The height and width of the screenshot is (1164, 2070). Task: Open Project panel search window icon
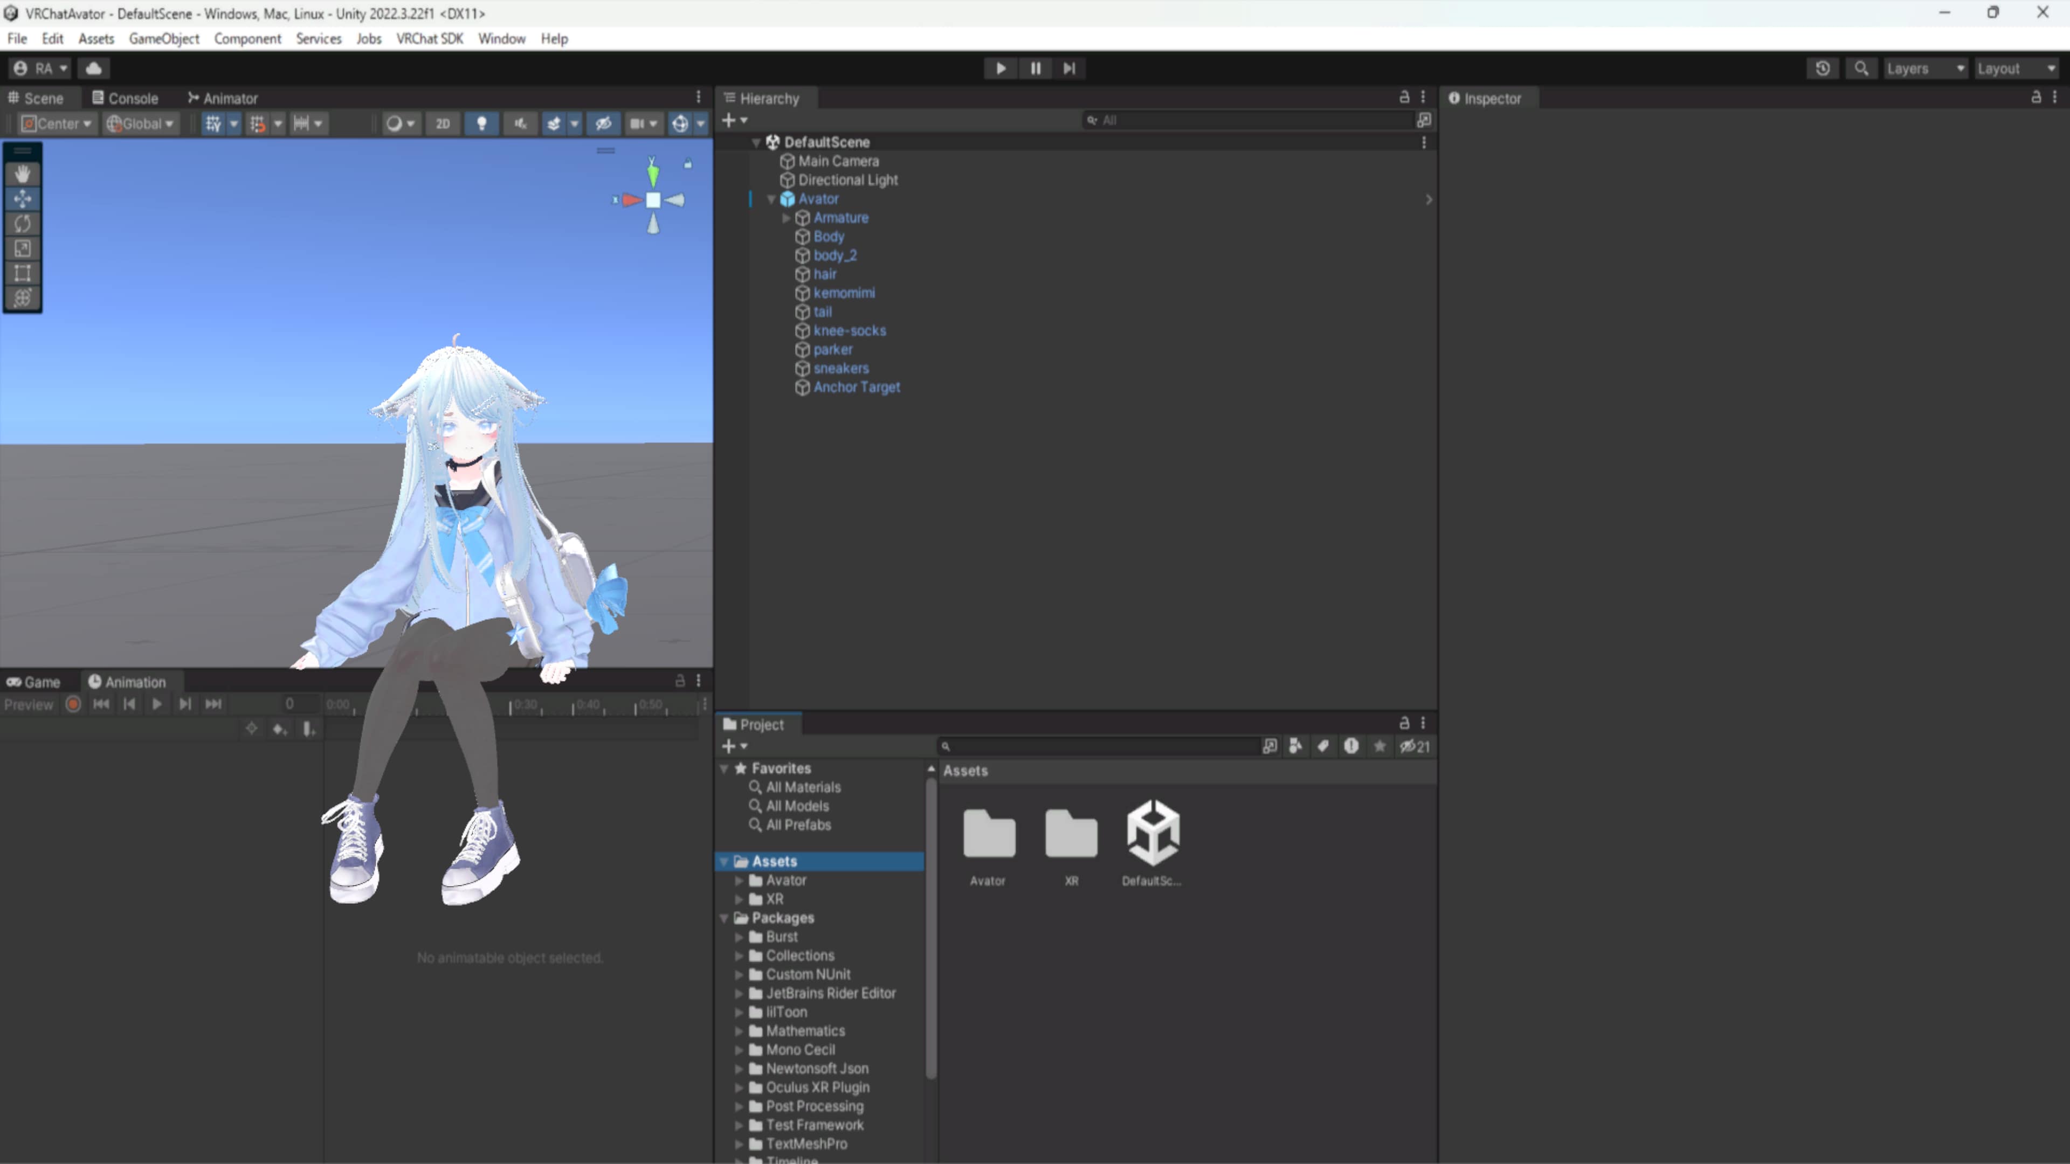[x=1269, y=746]
